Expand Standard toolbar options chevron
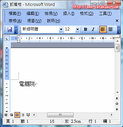The height and width of the screenshot is (127, 123). click(16, 30)
